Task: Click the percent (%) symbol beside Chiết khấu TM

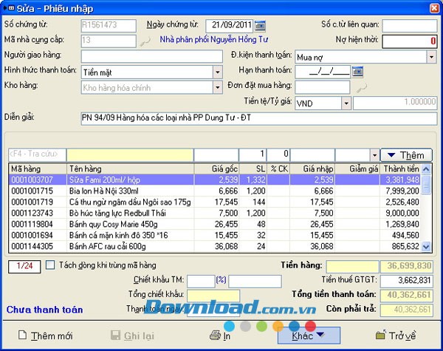Action: coord(220,280)
